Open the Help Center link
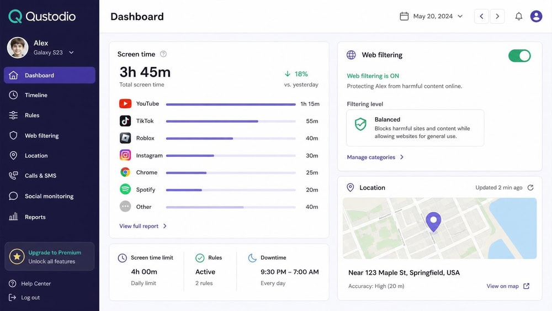The width and height of the screenshot is (552, 311). tap(36, 283)
